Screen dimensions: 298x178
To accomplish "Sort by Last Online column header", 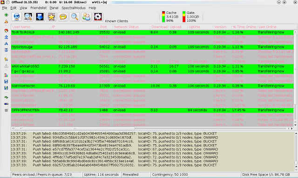I will click(276, 27).
